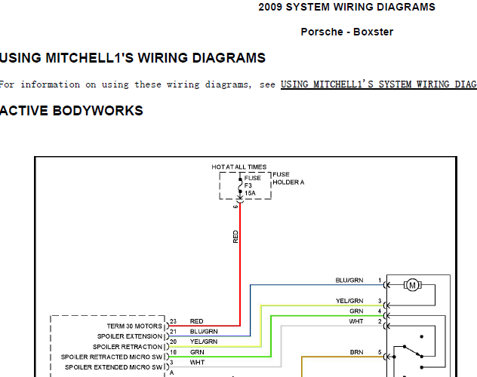Click the 'YEL/GRN' label at pin 20
This screenshot has height=377, width=477.
[x=204, y=342]
